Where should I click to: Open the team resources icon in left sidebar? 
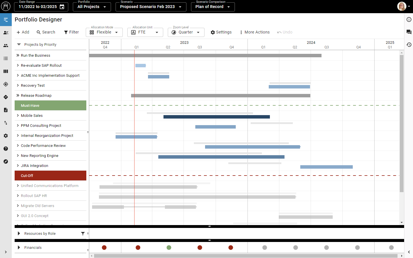(x=6, y=45)
